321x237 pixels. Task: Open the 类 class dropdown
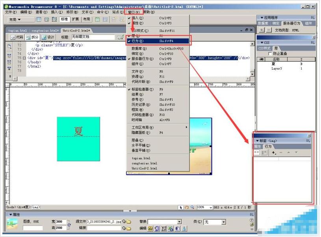point(223,222)
